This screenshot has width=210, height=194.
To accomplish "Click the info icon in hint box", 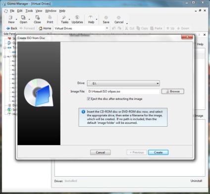I will pos(83,112).
